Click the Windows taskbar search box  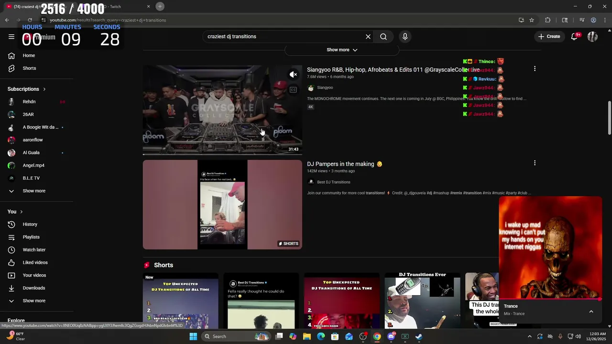point(236,336)
